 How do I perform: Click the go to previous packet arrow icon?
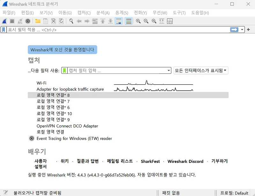tap(80, 21)
